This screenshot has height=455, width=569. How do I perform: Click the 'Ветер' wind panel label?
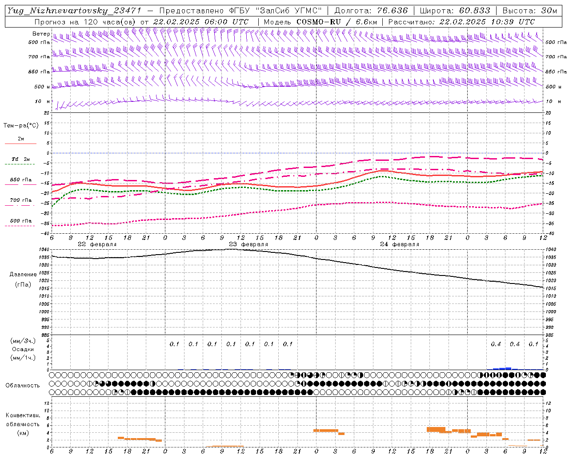click(x=41, y=34)
